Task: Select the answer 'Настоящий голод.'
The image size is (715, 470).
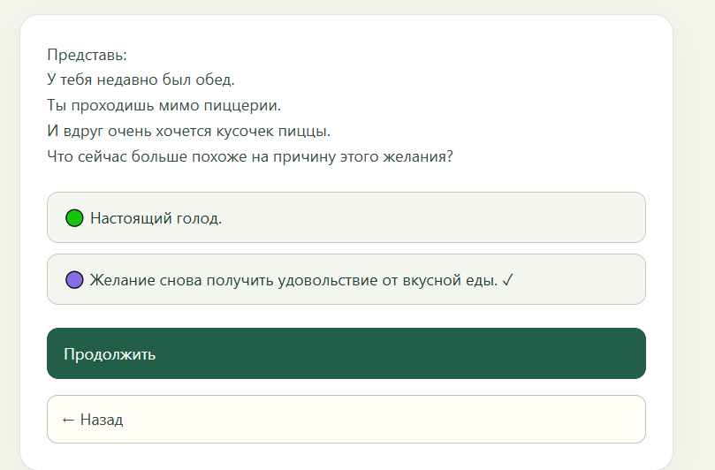Action: (x=346, y=217)
